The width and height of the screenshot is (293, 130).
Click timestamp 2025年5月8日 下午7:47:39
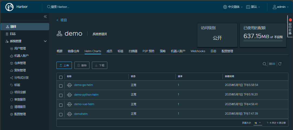click(x=241, y=114)
